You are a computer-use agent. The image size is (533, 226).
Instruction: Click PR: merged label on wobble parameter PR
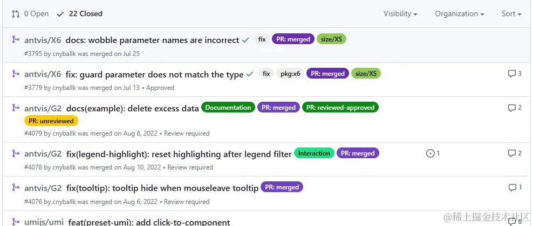[293, 39]
